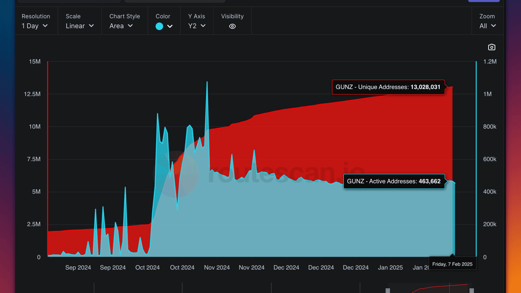Image resolution: width=521 pixels, height=293 pixels.
Task: Click the Visibility menu label
Action: tap(232, 16)
